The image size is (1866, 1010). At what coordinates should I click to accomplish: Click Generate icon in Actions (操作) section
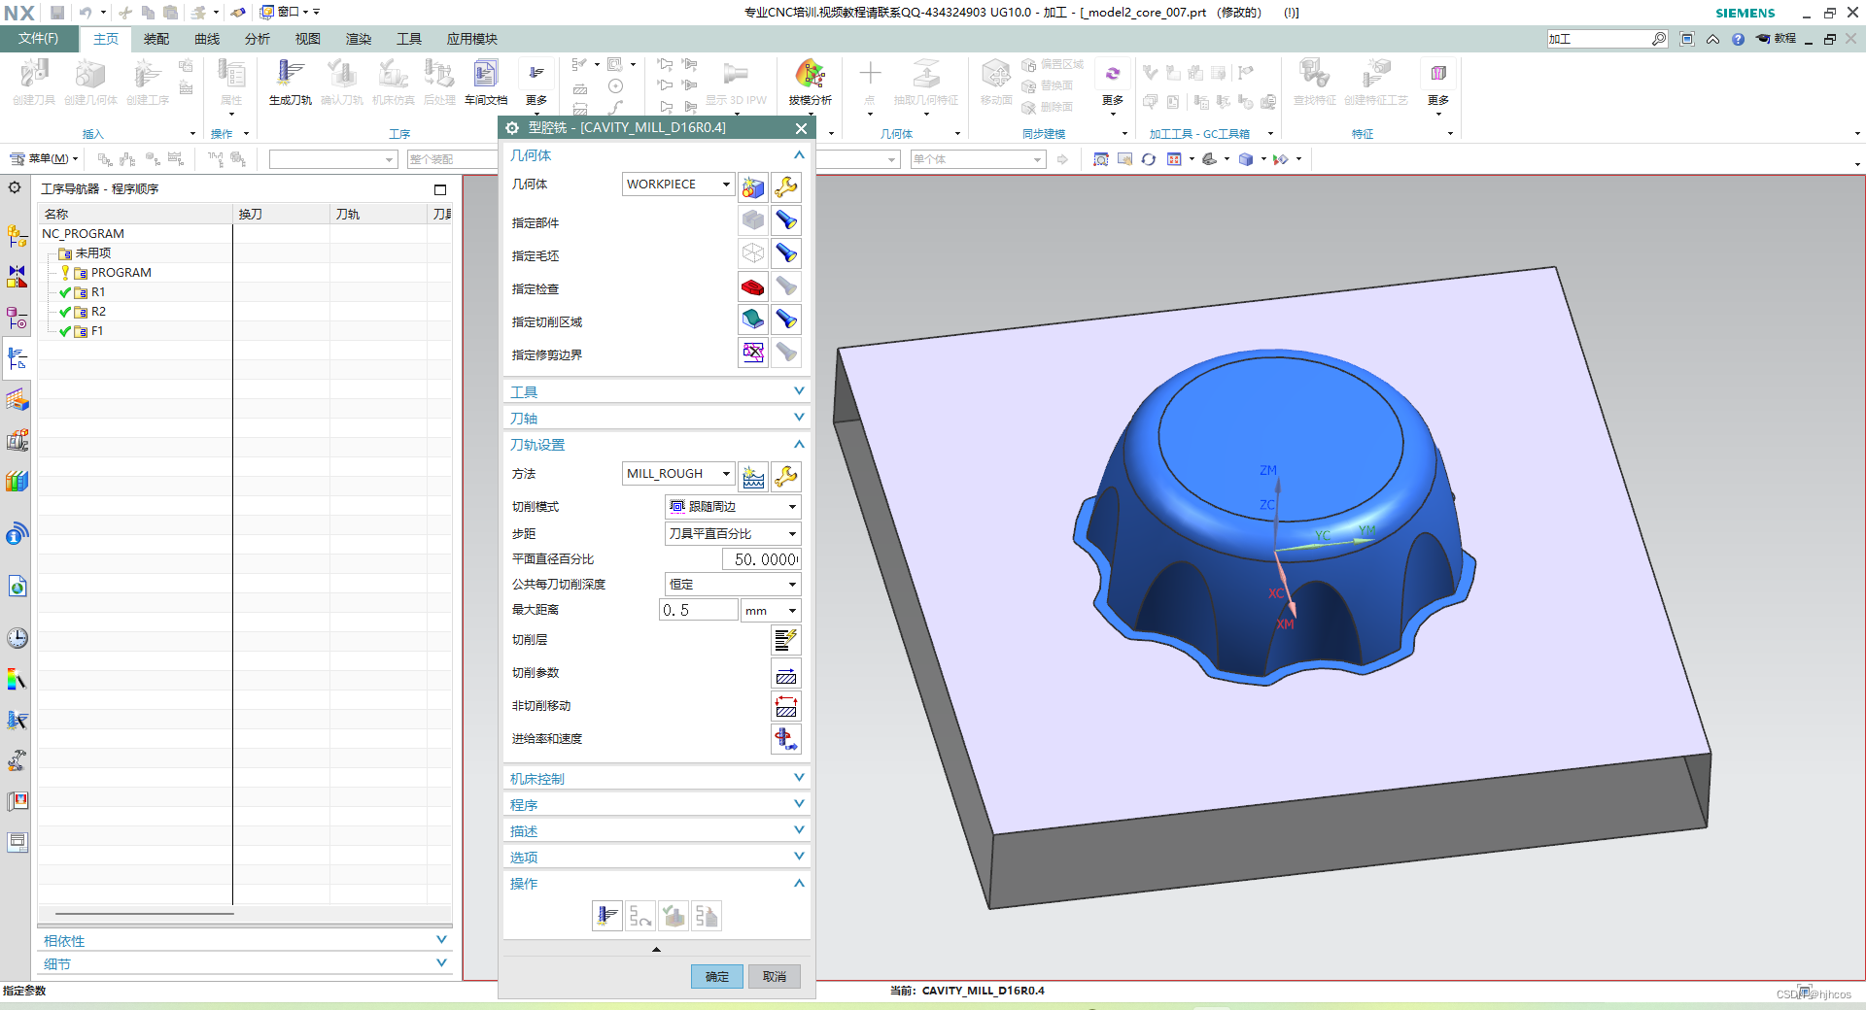tap(607, 916)
